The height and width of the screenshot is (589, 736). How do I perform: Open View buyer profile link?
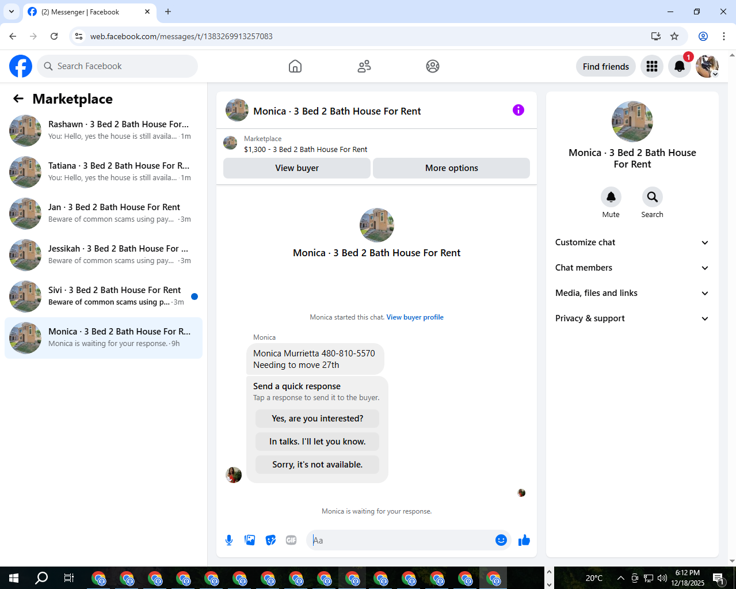pyautogui.click(x=415, y=317)
